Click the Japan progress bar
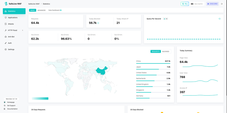Image resolution: width=227 pixels, height=113 pixels. 153,69
